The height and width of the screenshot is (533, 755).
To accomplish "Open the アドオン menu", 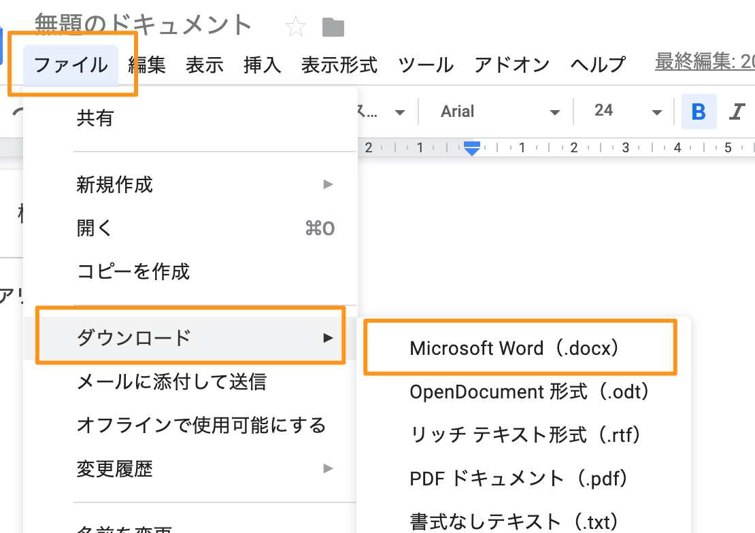I will click(x=512, y=65).
